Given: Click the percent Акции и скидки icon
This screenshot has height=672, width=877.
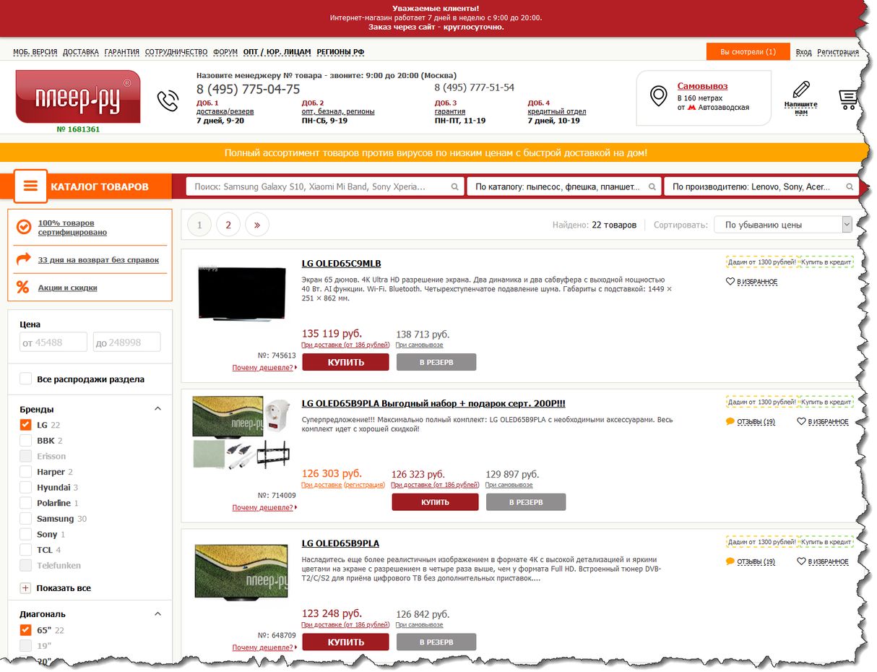Looking at the screenshot, I should pyautogui.click(x=23, y=287).
